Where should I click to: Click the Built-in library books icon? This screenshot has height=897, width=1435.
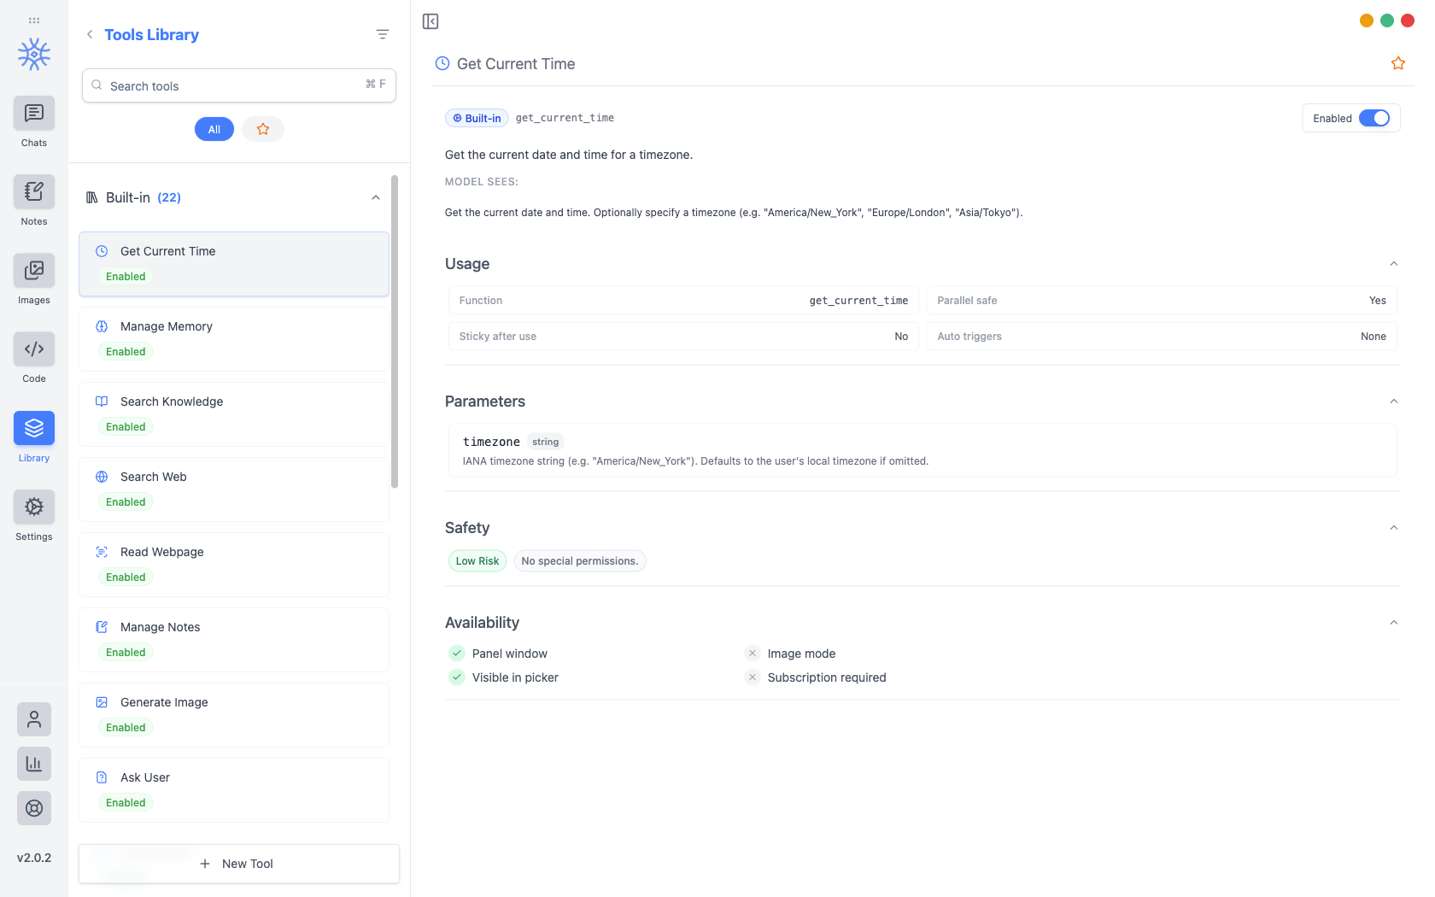[x=92, y=197]
